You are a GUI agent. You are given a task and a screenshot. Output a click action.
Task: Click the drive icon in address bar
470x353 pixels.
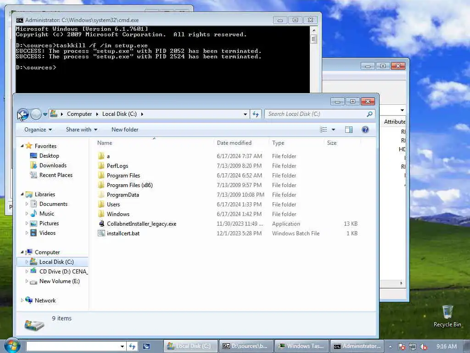click(x=54, y=114)
